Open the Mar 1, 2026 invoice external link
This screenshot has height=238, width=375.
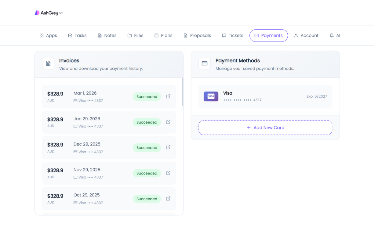pyautogui.click(x=168, y=96)
